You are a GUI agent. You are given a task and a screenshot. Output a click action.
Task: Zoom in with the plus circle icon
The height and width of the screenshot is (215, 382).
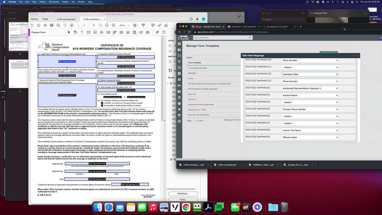coord(113,25)
